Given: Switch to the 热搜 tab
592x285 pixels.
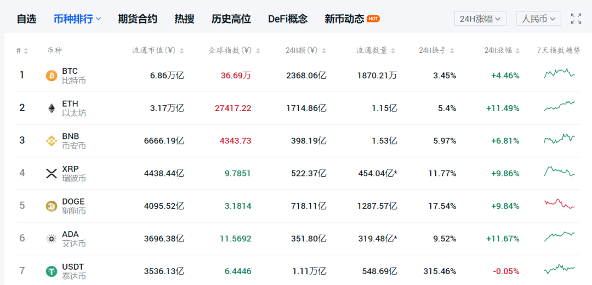Looking at the screenshot, I should (184, 19).
